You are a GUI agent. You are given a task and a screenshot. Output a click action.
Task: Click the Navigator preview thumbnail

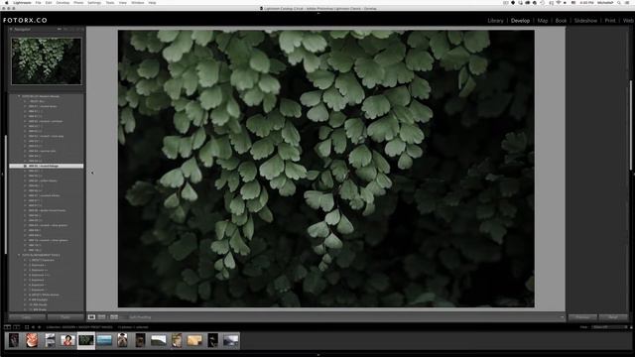pyautogui.click(x=47, y=61)
